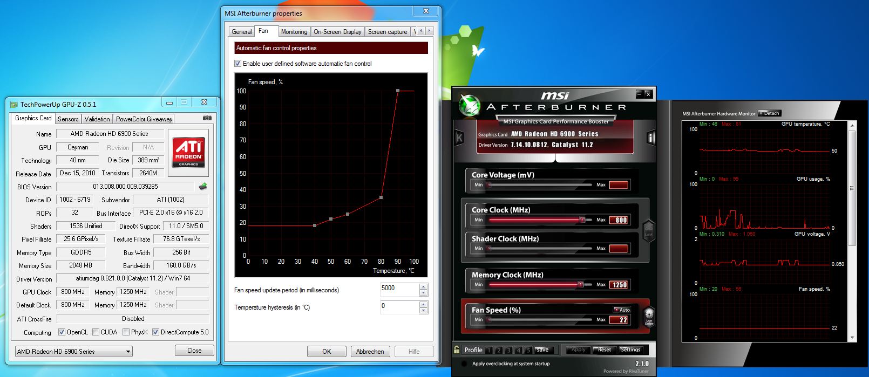This screenshot has width=869, height=377.
Task: Click the Memory Clock 1250 value box
Action: click(619, 285)
